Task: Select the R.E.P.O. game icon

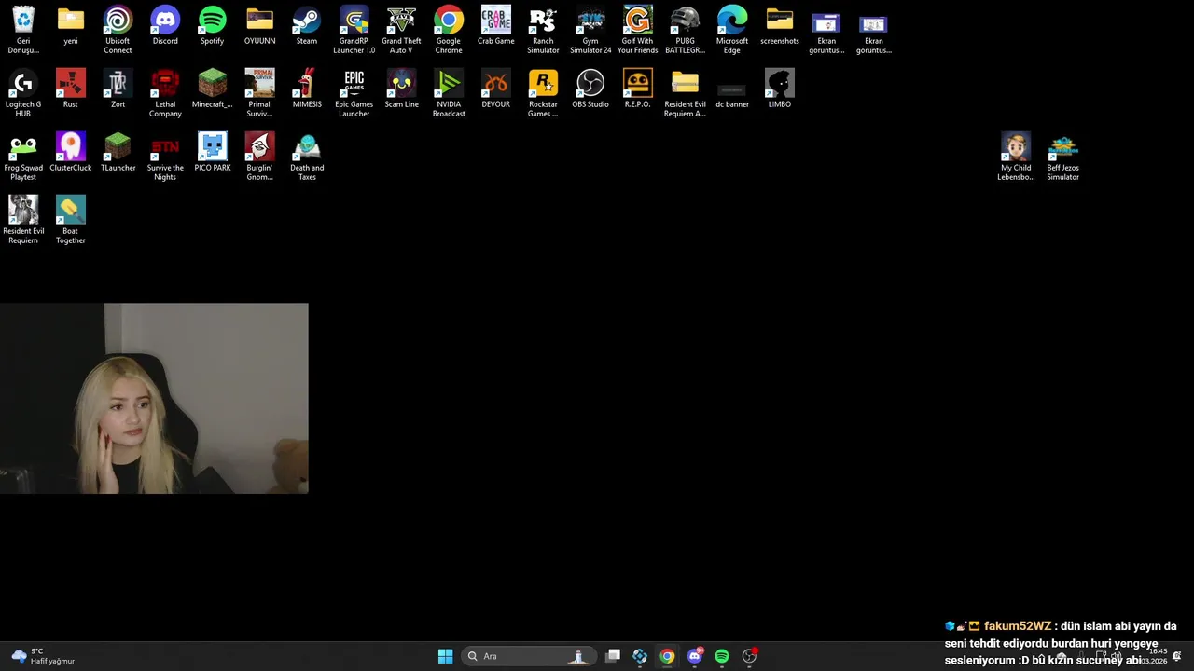Action: click(x=637, y=89)
